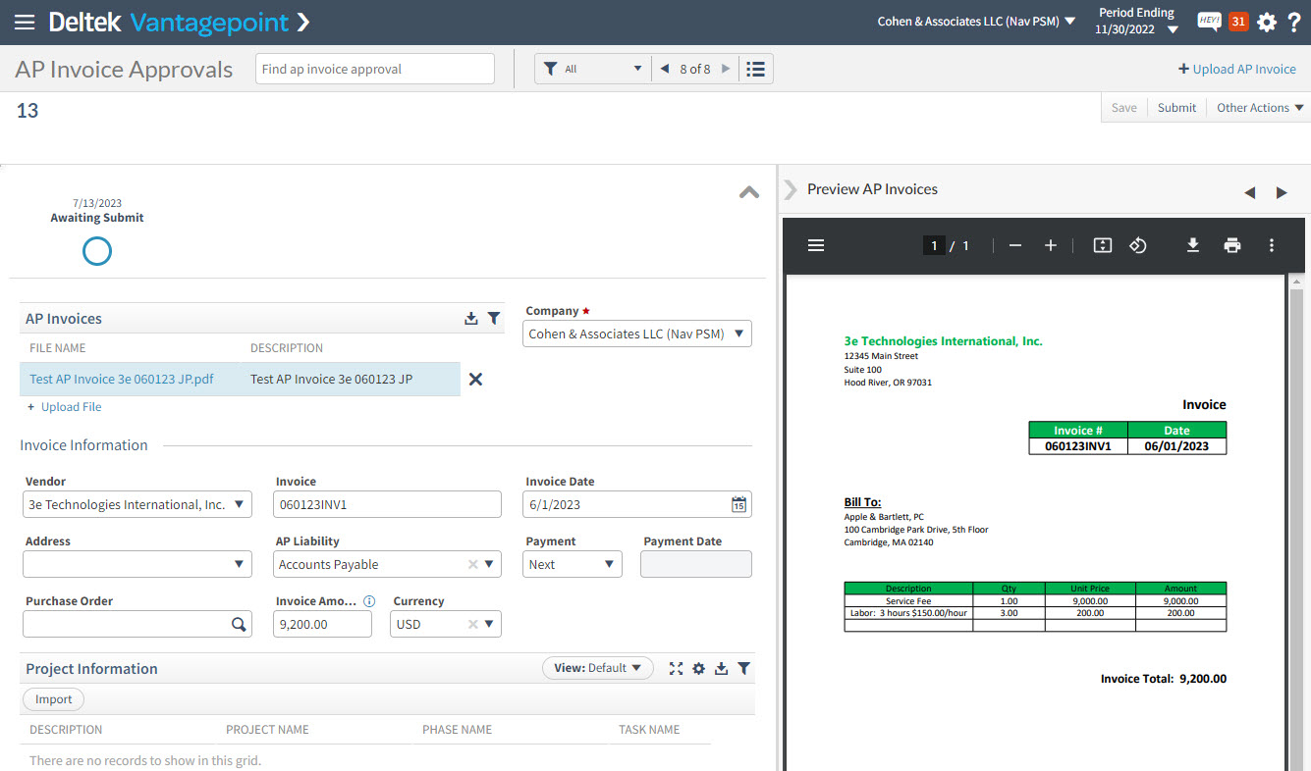Filter the AP Invoices grid
Viewport: 1311px width, 771px height.
tap(494, 319)
